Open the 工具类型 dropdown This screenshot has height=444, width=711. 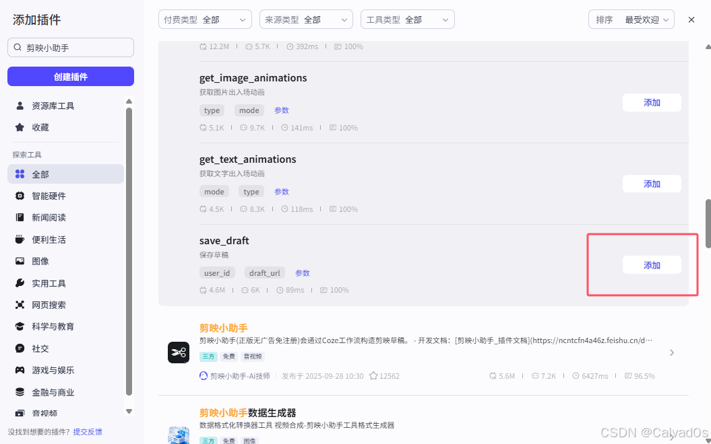click(x=408, y=20)
